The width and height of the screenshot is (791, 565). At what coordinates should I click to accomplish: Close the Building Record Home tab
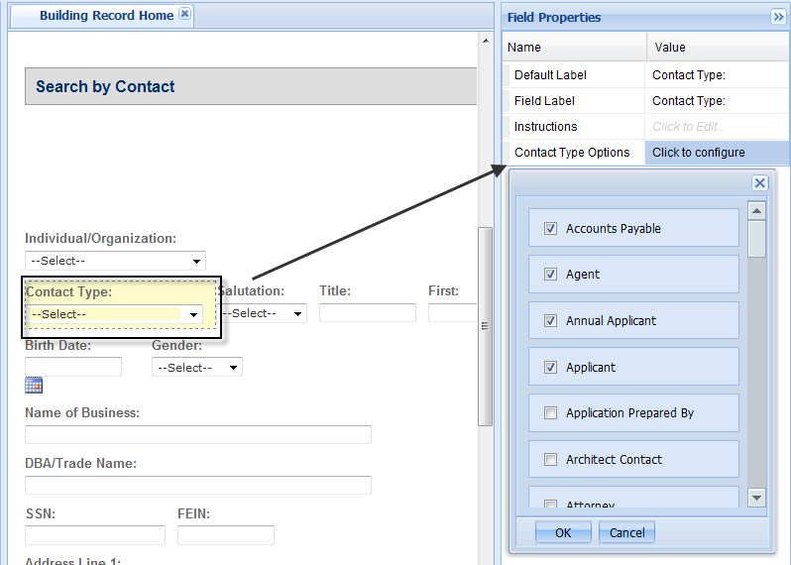184,15
